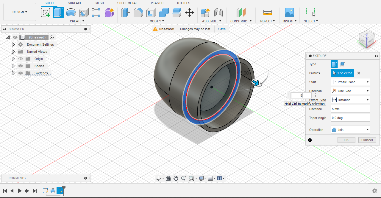Select the Shell tool icon

(x=151, y=13)
